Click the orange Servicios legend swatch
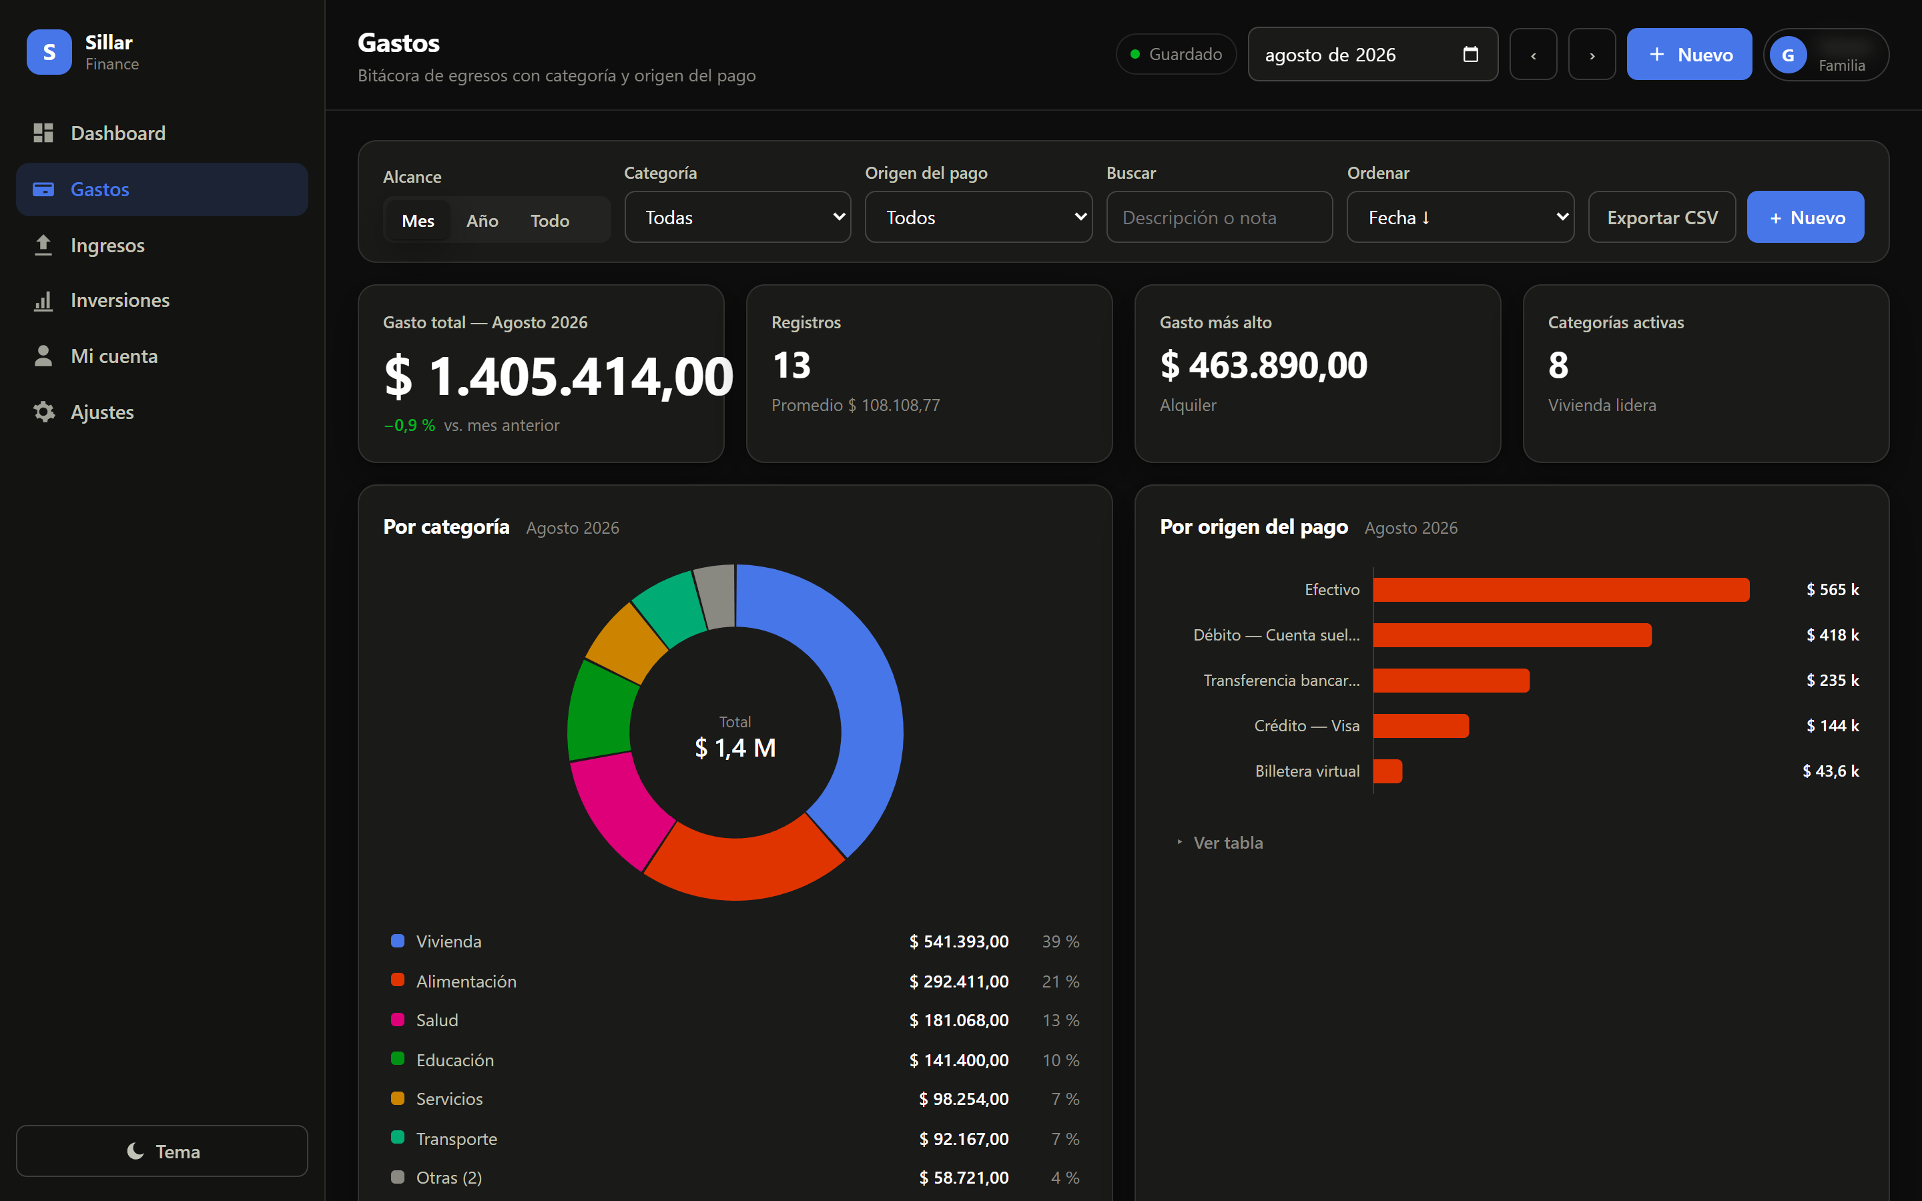 coord(398,1098)
